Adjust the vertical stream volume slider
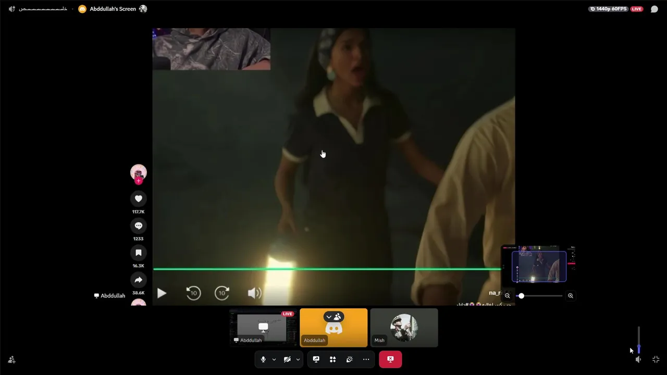This screenshot has height=375, width=667. (638, 341)
